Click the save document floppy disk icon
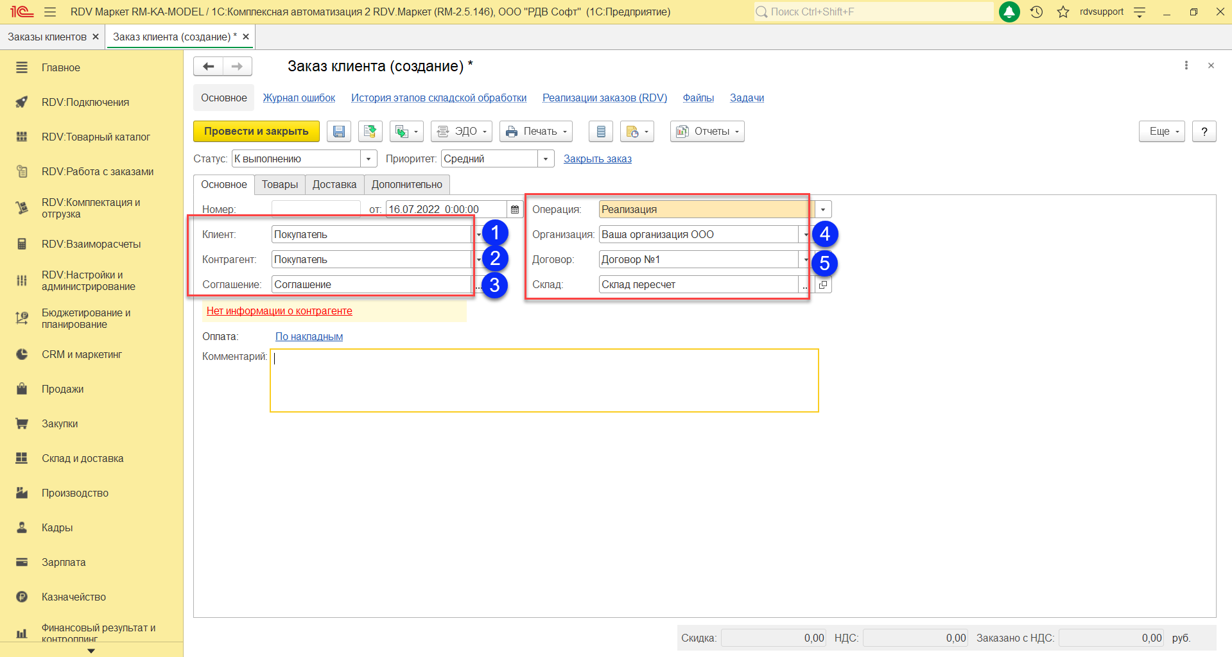The height and width of the screenshot is (657, 1232). pos(339,132)
